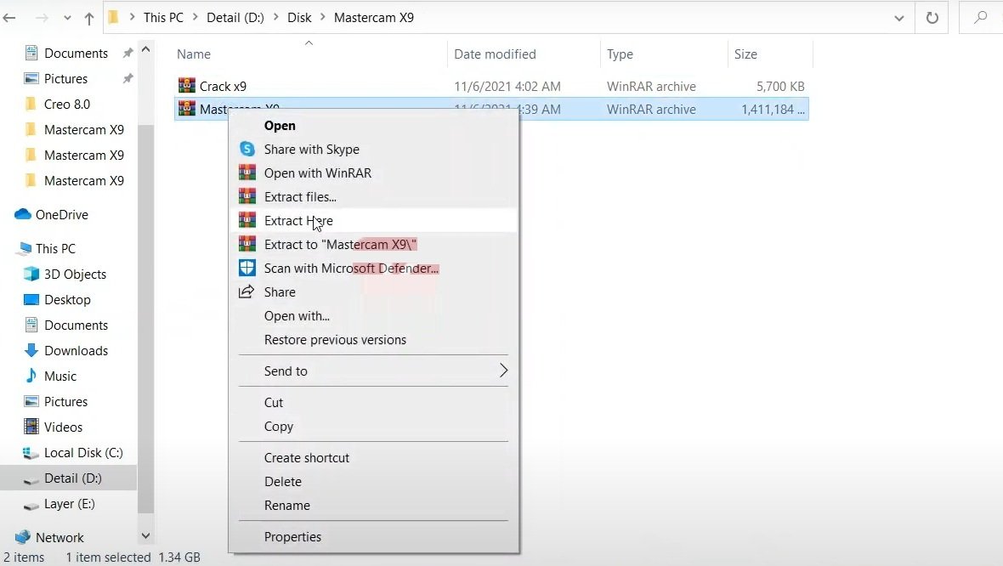Click the OneDrive cloud icon in sidebar

23,214
